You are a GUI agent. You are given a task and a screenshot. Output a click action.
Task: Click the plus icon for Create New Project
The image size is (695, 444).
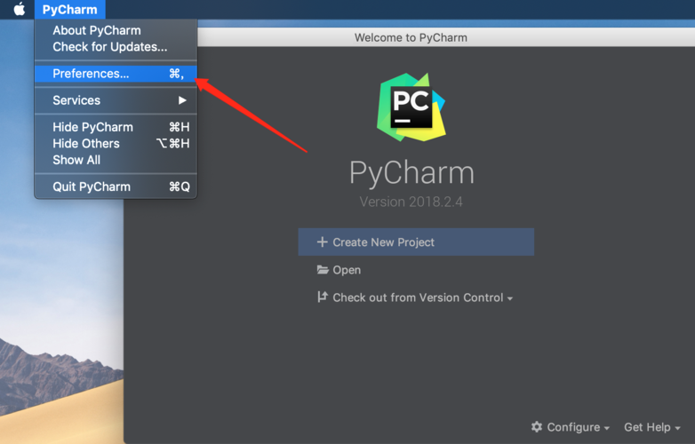323,242
